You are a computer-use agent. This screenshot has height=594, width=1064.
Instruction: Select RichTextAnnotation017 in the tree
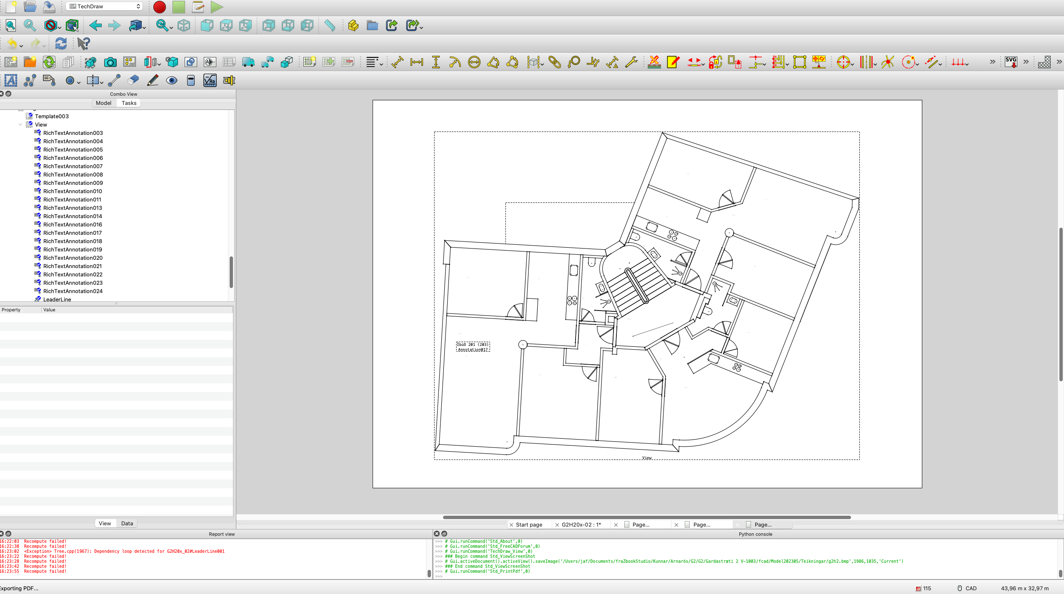(x=72, y=233)
